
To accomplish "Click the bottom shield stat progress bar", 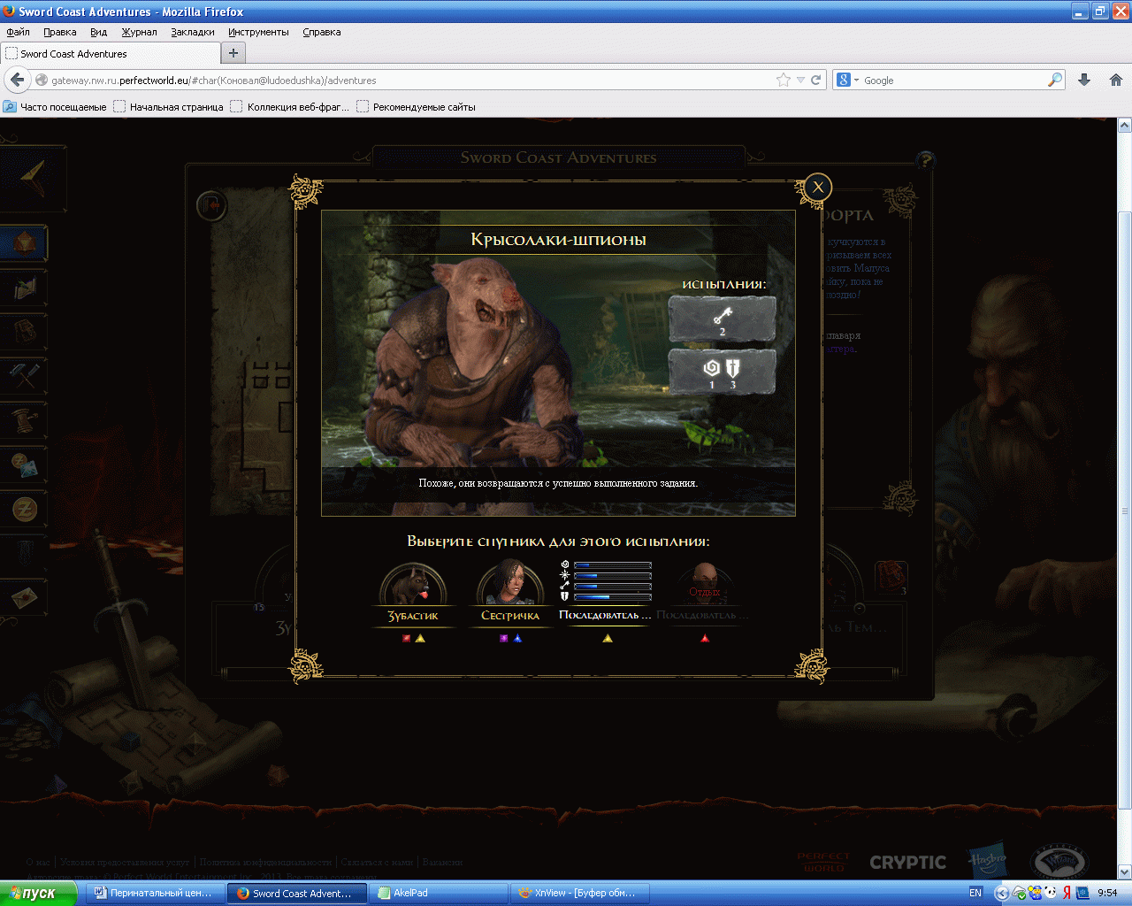I will point(613,596).
